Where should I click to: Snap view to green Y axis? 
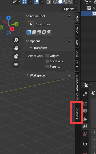(x=16, y=24)
